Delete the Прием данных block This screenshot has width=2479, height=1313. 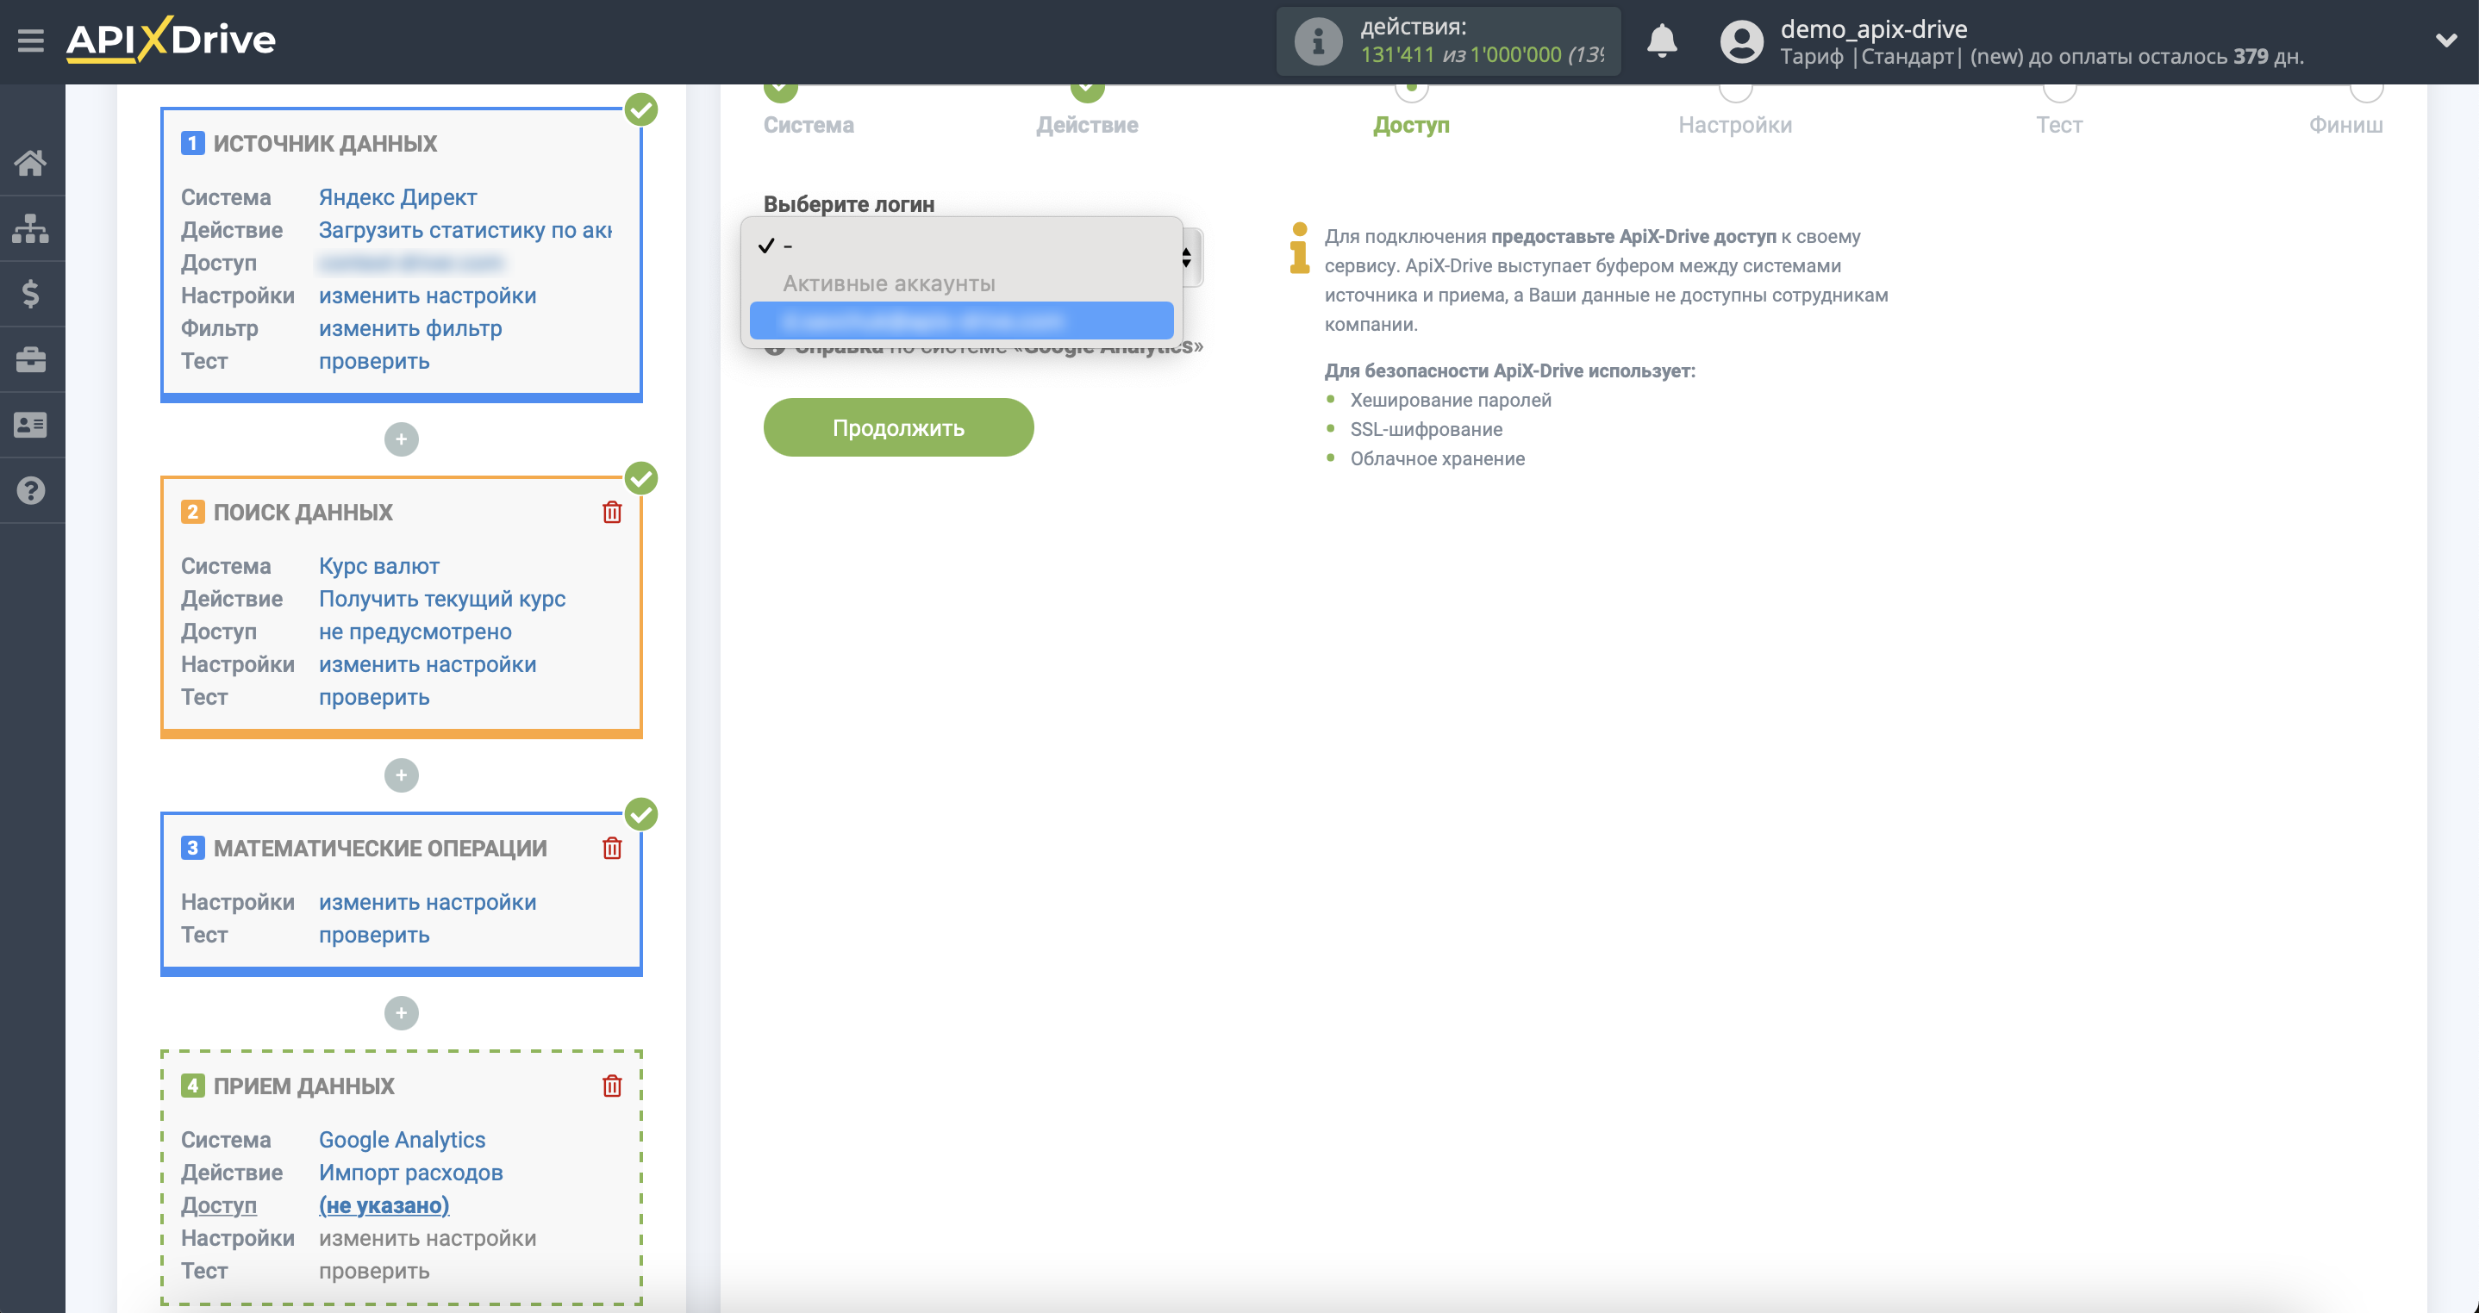pos(612,1086)
